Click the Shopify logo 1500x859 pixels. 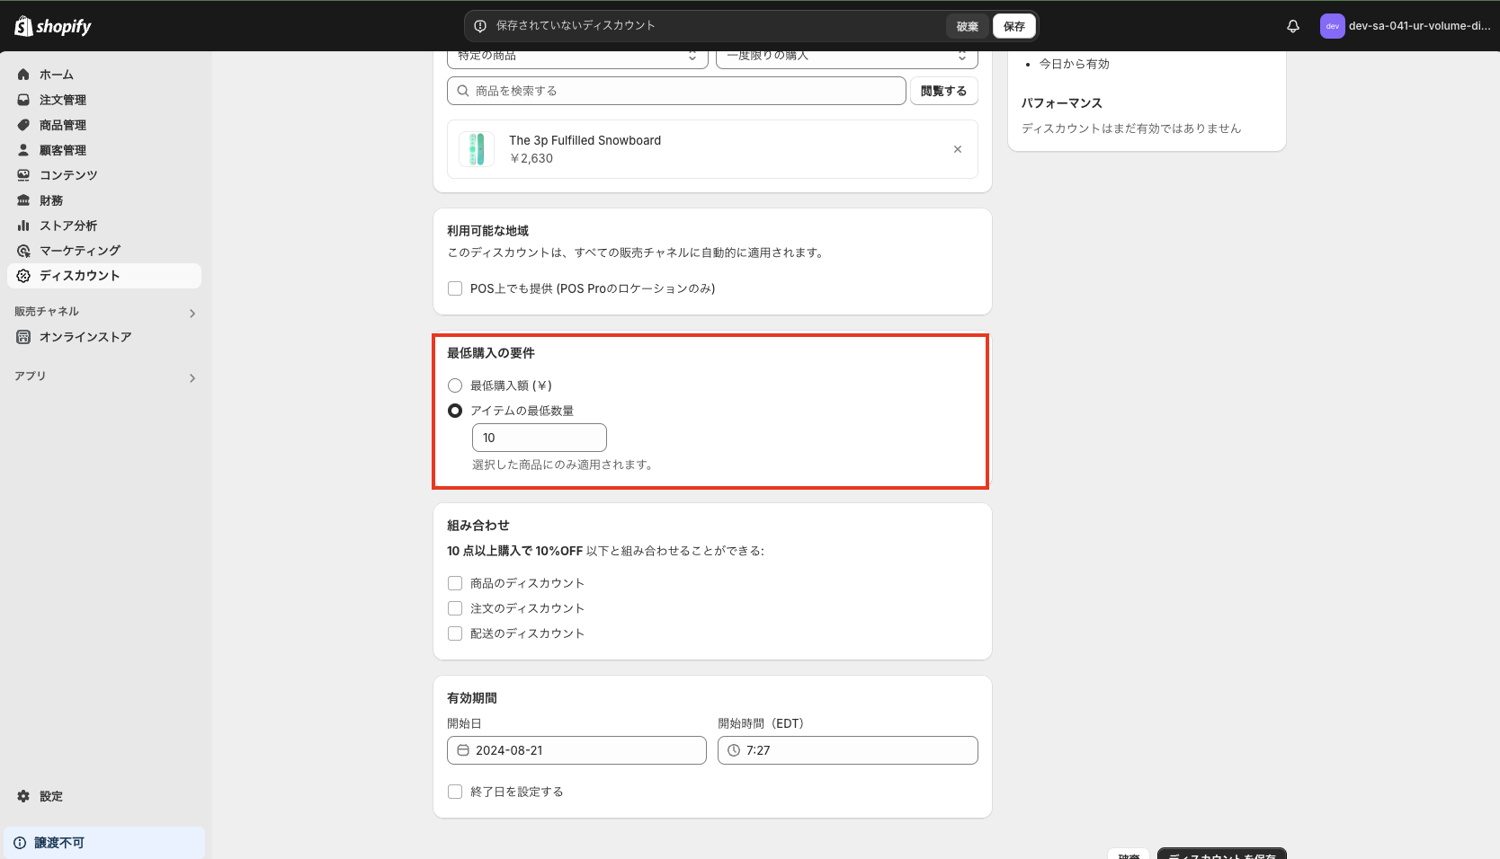(x=51, y=26)
